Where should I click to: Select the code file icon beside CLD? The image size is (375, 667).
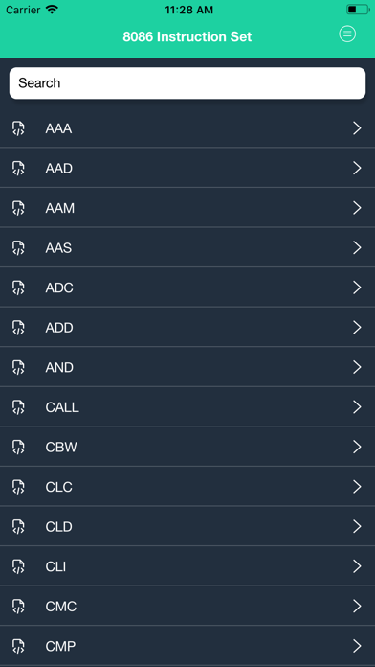click(18, 527)
